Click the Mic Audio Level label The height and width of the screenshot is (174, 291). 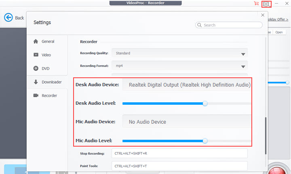[x=94, y=141]
